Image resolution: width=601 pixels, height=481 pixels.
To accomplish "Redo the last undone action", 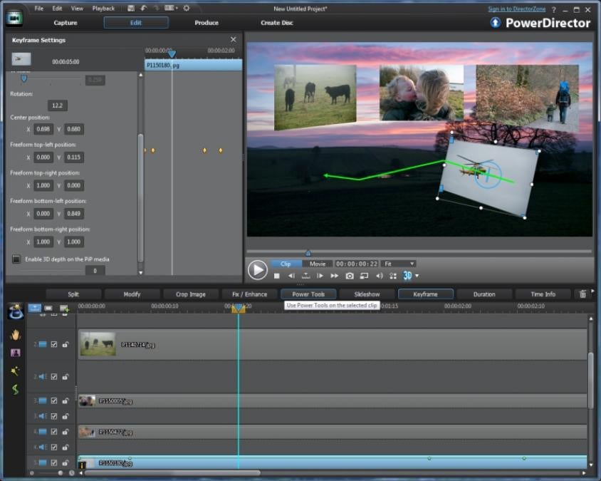I will [x=156, y=8].
